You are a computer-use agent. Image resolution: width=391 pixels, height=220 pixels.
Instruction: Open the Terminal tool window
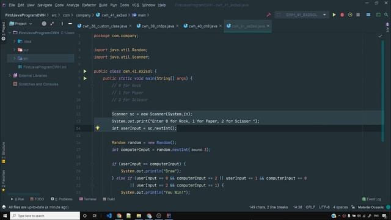(x=88, y=199)
